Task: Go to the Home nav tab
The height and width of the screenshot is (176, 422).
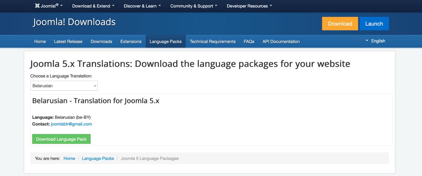Action: 40,42
